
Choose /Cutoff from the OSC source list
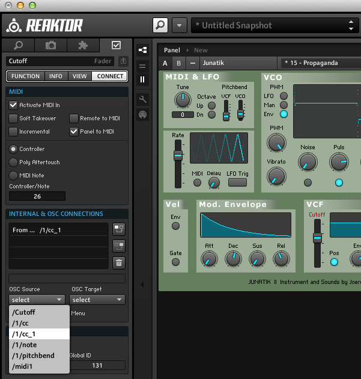(x=39, y=312)
